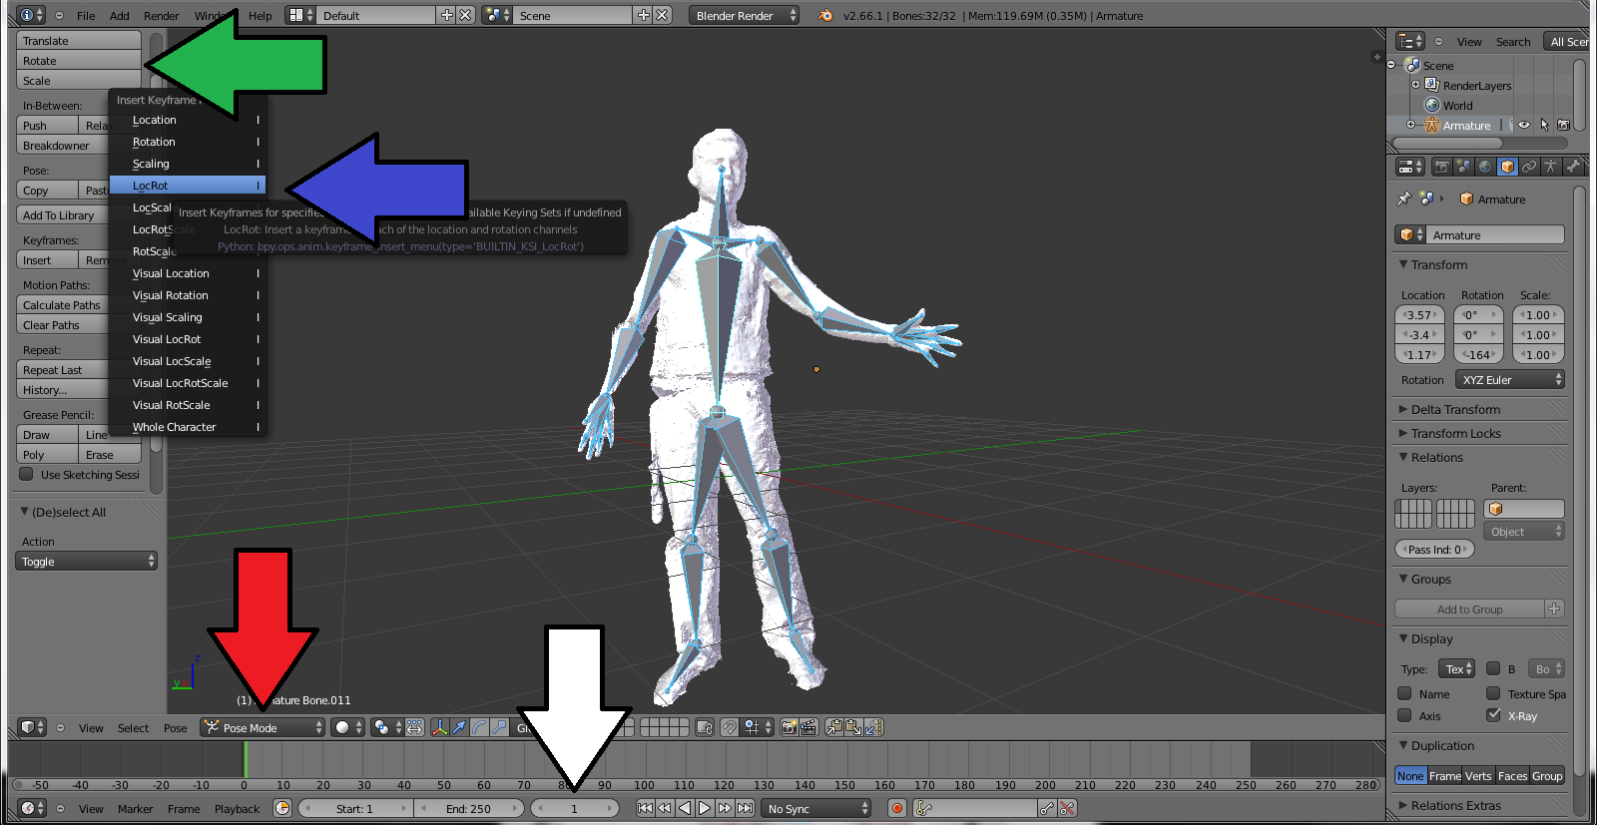The image size is (1597, 825).
Task: Click the Repeat Last button
Action: [62, 370]
